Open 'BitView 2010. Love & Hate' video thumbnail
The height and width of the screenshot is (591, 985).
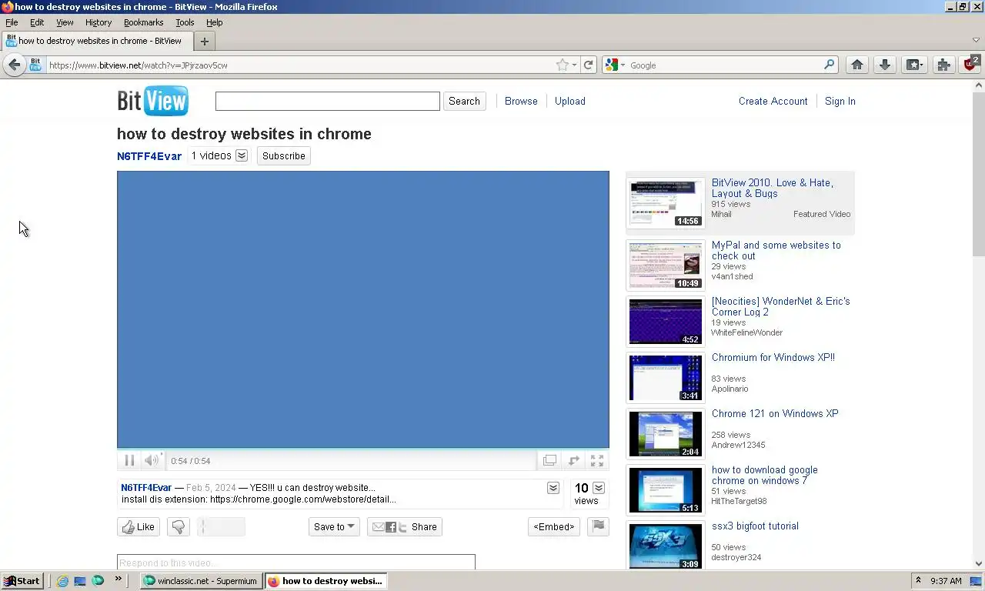coord(666,203)
